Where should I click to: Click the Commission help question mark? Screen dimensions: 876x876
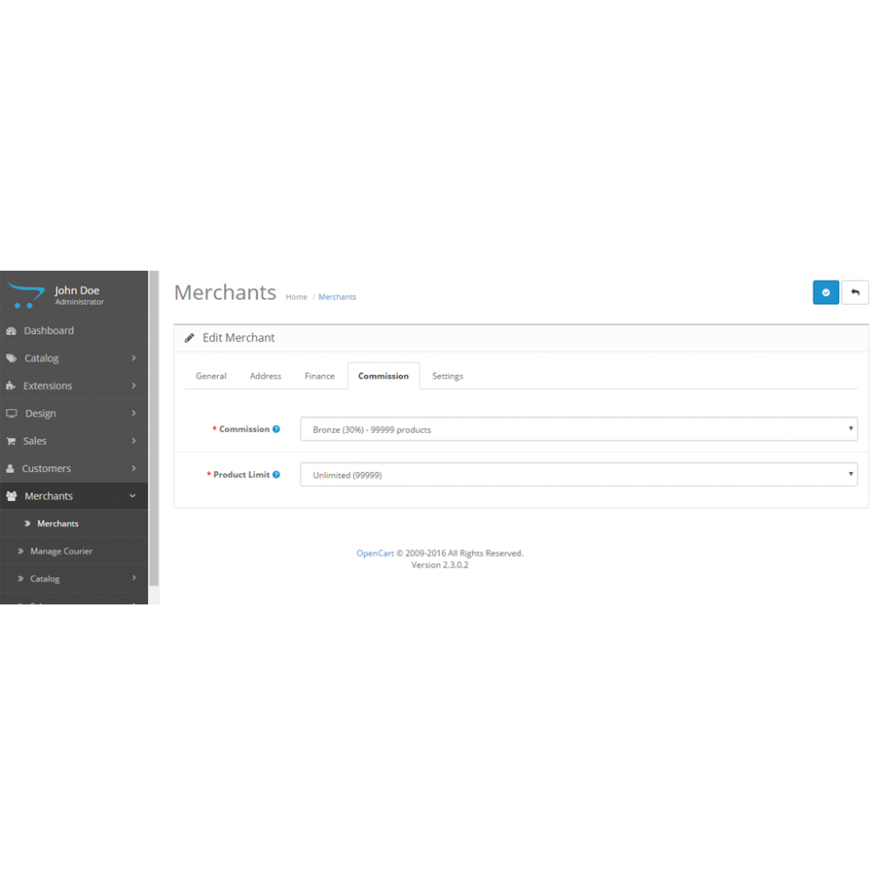click(279, 429)
